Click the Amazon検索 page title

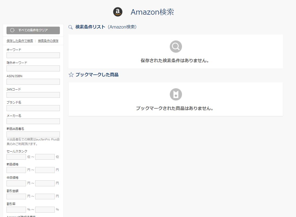(x=152, y=12)
